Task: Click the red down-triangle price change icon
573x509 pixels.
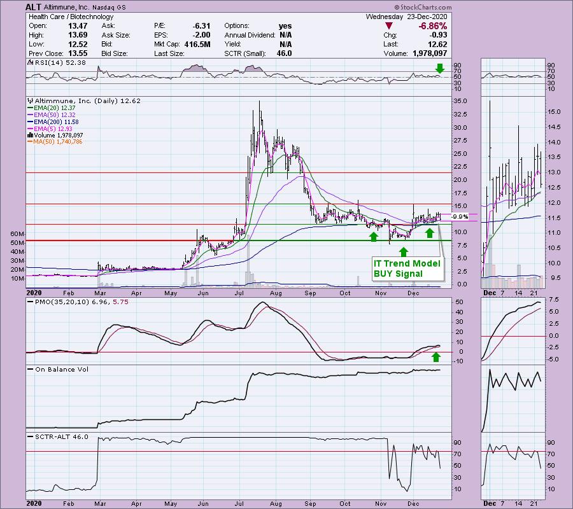Action: pyautogui.click(x=389, y=26)
